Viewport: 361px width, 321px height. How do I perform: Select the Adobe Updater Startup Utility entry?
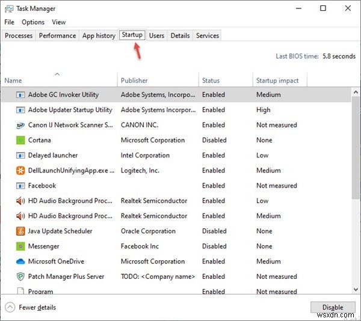coord(176,110)
